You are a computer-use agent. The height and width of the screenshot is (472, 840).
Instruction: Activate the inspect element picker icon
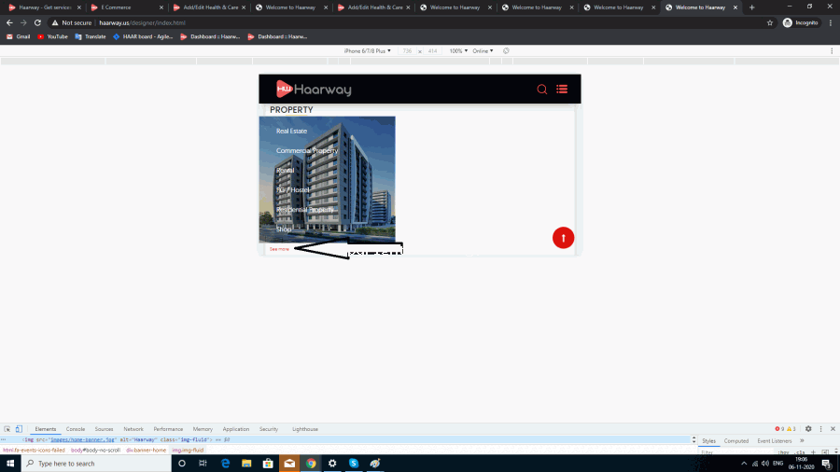7,429
